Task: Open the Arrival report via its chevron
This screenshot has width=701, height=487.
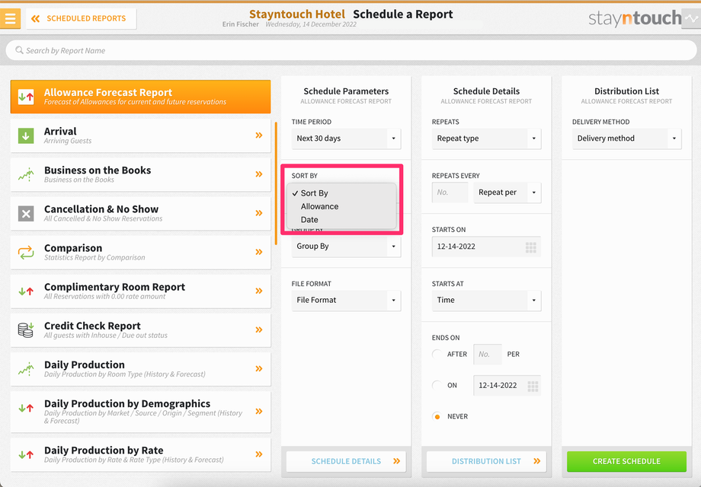Action: pos(259,135)
